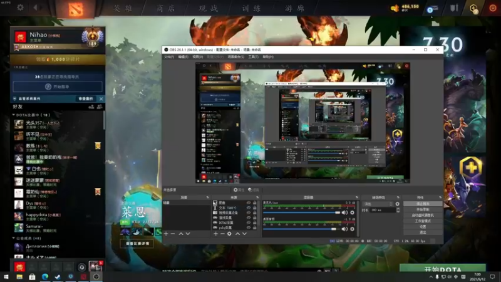Move source down arrow in sources panel
Image resolution: width=501 pixels, height=282 pixels.
click(244, 234)
